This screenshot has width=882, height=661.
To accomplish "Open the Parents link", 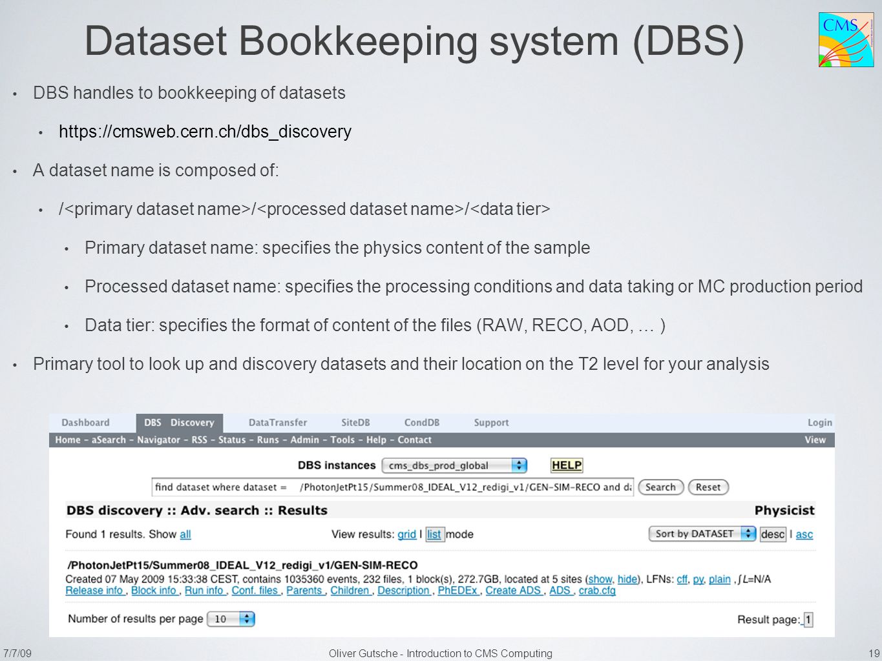I will pyautogui.click(x=304, y=591).
